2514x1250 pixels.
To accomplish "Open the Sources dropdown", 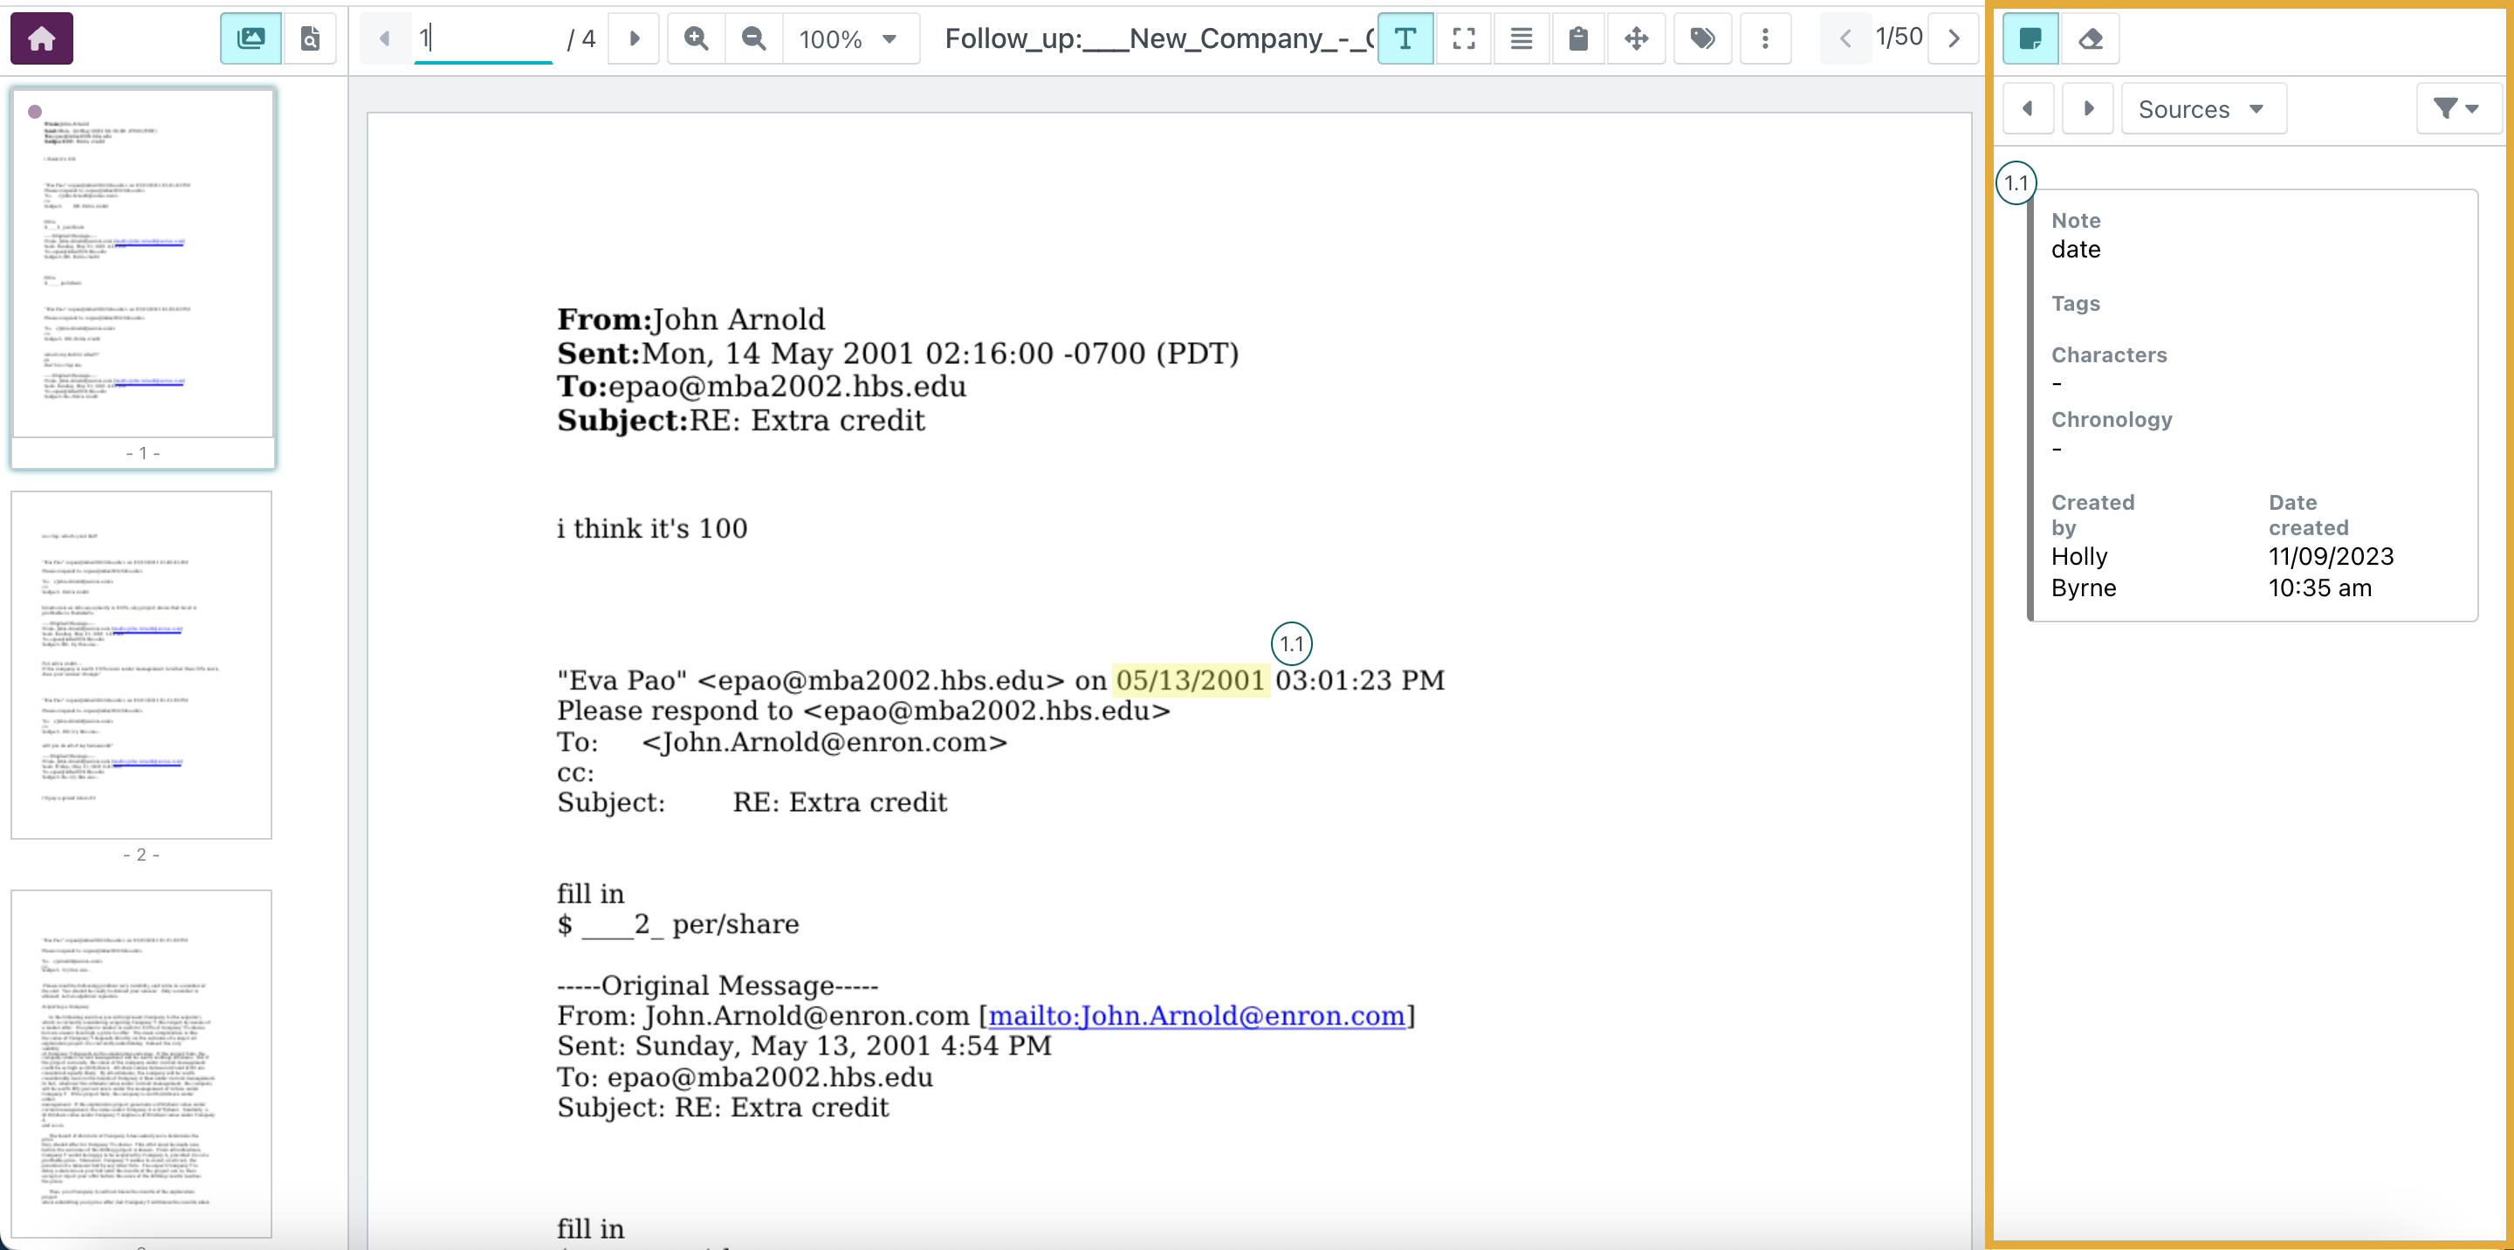I will click(2201, 108).
